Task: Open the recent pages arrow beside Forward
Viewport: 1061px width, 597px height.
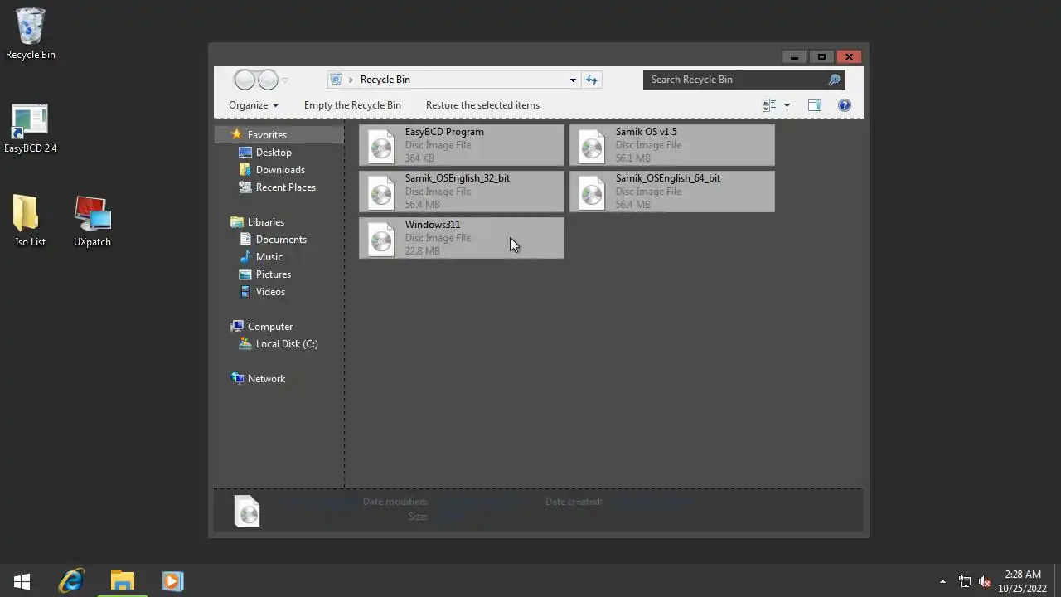Action: point(284,80)
